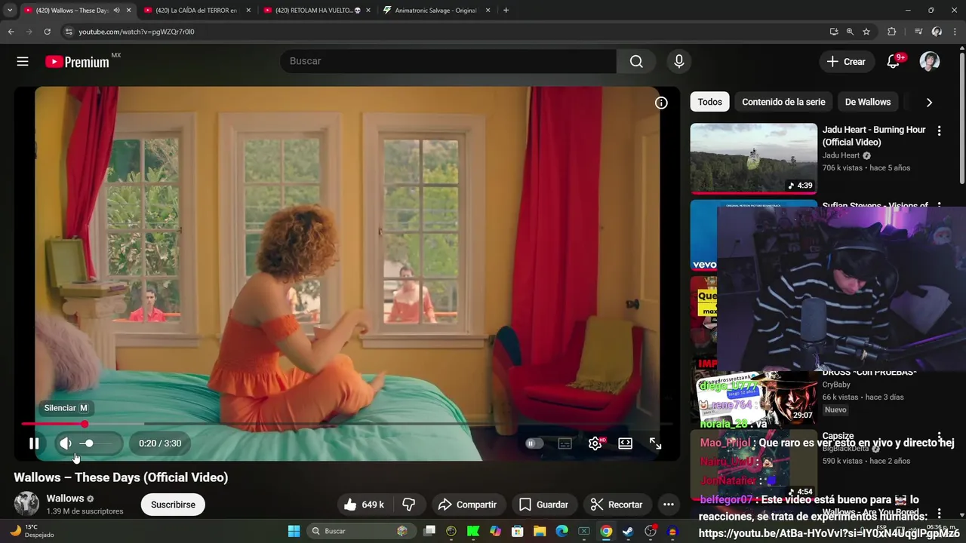Click Crear button
The width and height of the screenshot is (966, 543).
tap(846, 62)
